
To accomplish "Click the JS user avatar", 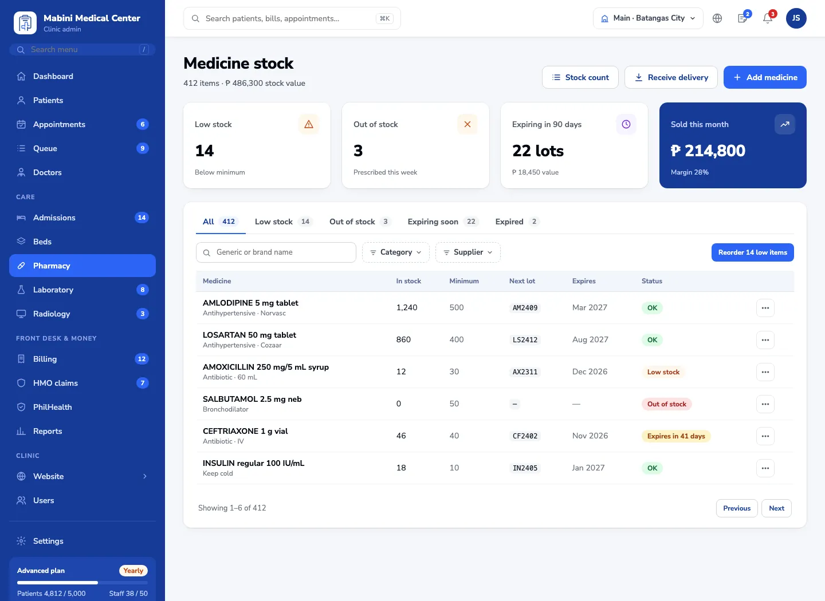I will (x=796, y=18).
